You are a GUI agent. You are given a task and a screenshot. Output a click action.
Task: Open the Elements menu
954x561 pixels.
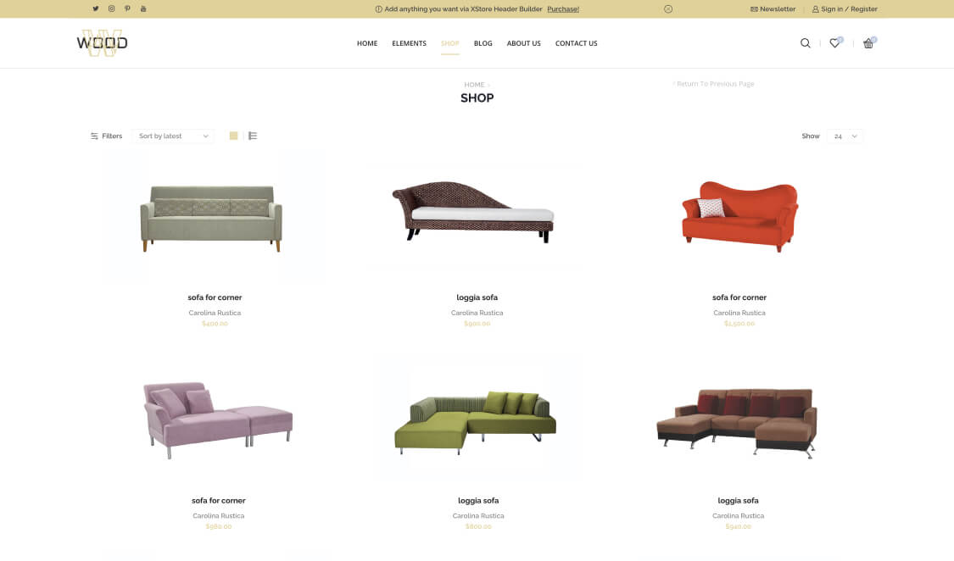point(409,43)
